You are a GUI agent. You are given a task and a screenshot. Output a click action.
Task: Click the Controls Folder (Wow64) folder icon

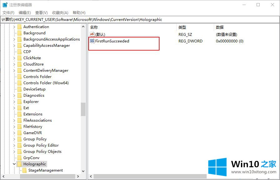coord(19,83)
